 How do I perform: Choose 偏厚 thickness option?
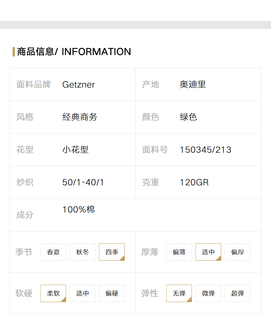point(238,252)
